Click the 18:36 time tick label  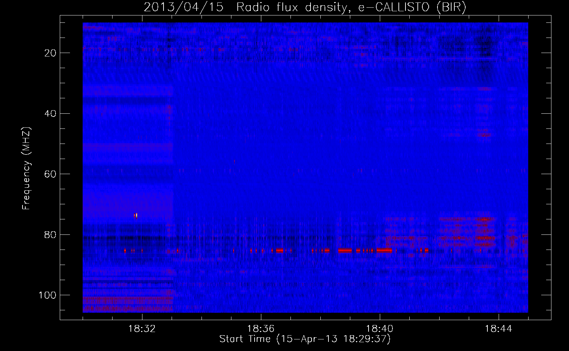pos(261,329)
